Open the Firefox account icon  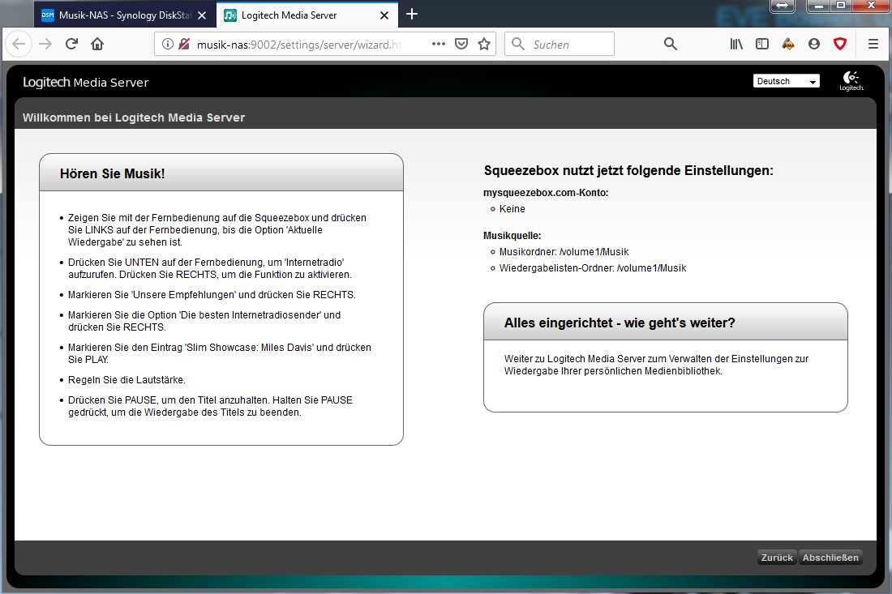point(814,44)
